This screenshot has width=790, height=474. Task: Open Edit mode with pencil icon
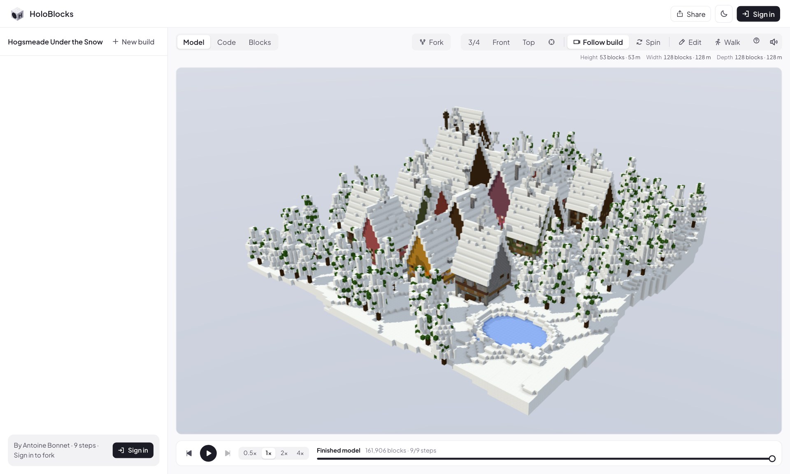(x=690, y=42)
